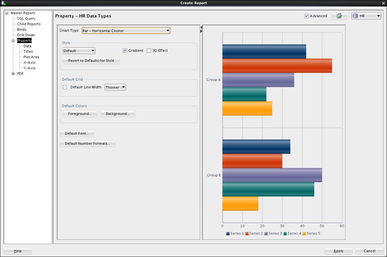This screenshot has height=257, width=387.
Task: Open the Chart Type dropdown
Action: (167, 30)
